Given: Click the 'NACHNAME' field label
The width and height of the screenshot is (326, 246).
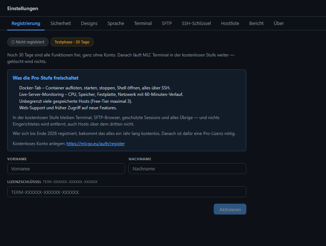Looking at the screenshot, I should point(140,159).
